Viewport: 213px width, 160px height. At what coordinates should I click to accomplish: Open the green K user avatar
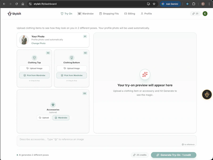pos(205,14)
